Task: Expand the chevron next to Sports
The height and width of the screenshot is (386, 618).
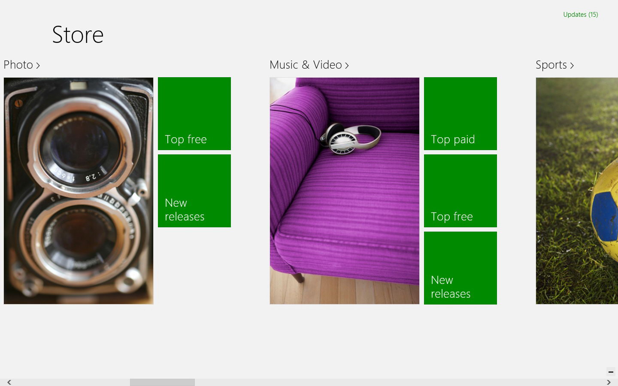Action: (x=572, y=65)
